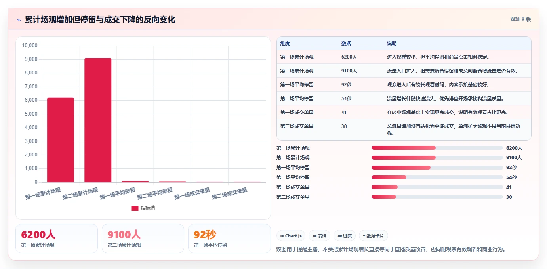Click the 维度 column header

[285, 44]
